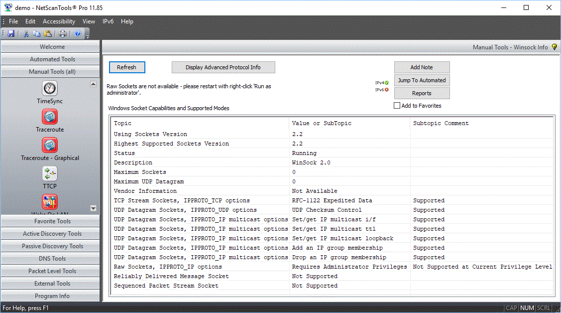Collapse the Manual Tools (all) group
Image resolution: width=561 pixels, height=313 pixels.
pyautogui.click(x=50, y=72)
